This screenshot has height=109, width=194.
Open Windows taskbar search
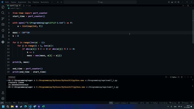8,107
